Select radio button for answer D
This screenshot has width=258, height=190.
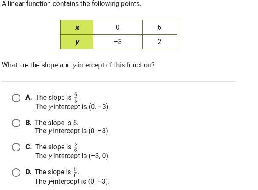tap(16, 172)
